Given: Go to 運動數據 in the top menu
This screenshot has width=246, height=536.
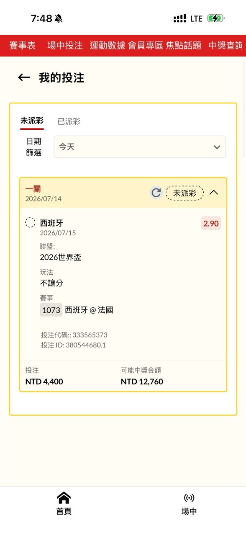Looking at the screenshot, I should (x=108, y=46).
